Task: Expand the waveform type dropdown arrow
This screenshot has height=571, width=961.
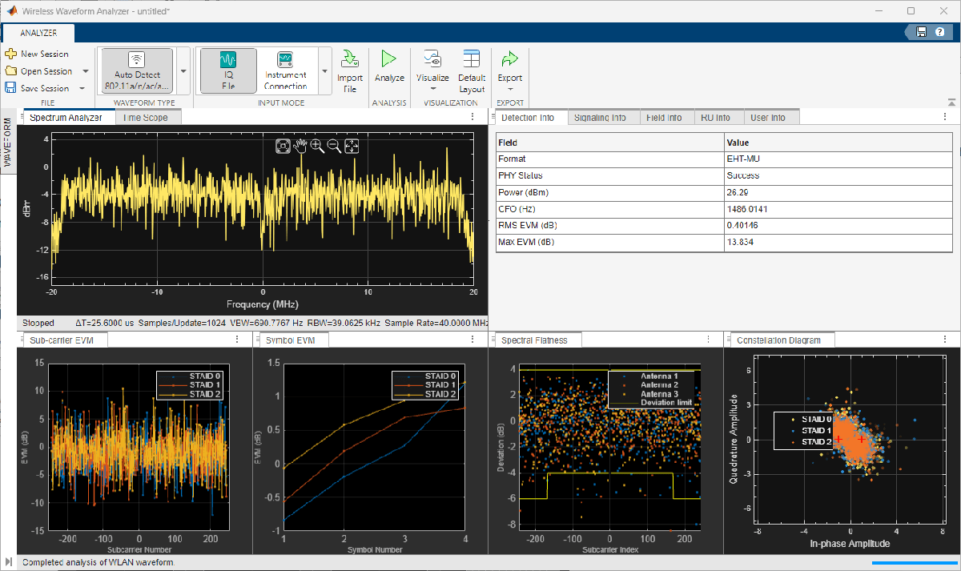Action: click(x=182, y=72)
